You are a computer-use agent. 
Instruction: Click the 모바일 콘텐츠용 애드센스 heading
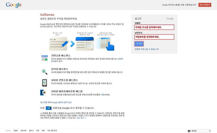pyautogui.click(x=64, y=80)
